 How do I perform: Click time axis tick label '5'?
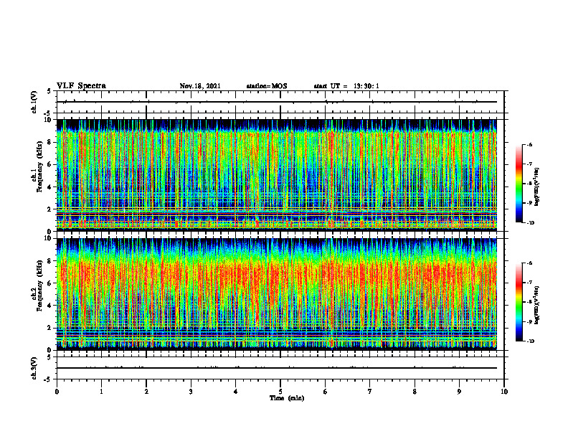tap(280, 392)
